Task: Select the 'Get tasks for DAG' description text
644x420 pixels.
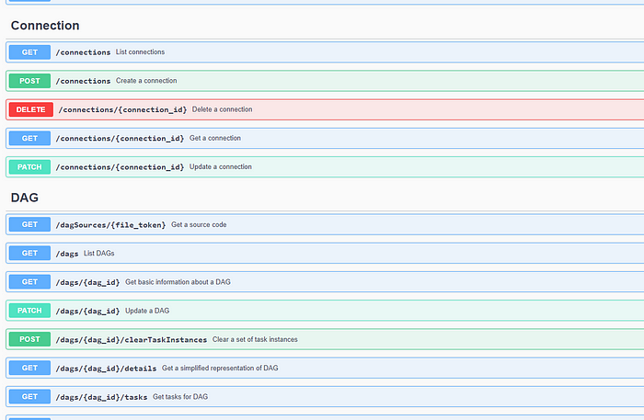Action: tap(180, 397)
